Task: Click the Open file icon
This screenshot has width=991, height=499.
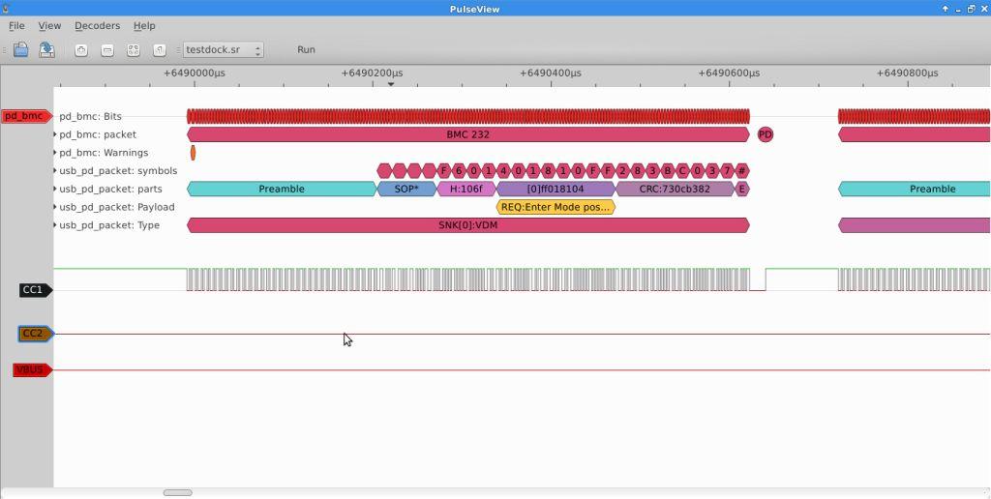Action: pyautogui.click(x=20, y=50)
